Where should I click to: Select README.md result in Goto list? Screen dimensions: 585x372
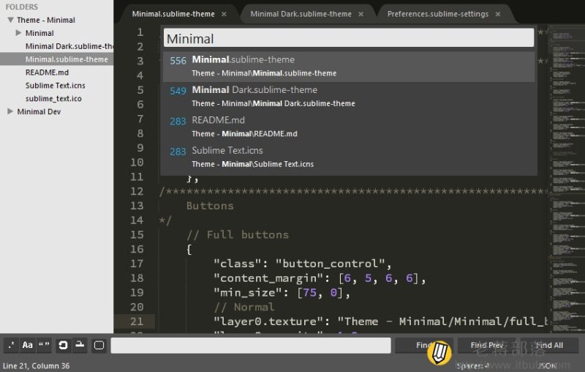tap(349, 127)
